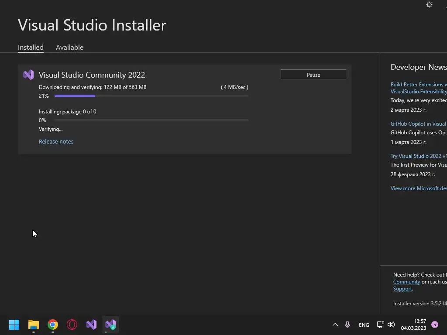Image resolution: width=447 pixels, height=335 pixels.
Task: Open installer settings gear icon
Action: (429, 5)
